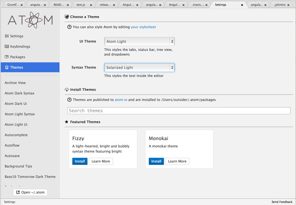Follow the atom.io link

121,100
